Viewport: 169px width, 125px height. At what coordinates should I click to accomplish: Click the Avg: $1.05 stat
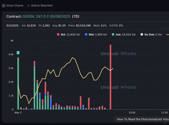[x=59, y=26]
